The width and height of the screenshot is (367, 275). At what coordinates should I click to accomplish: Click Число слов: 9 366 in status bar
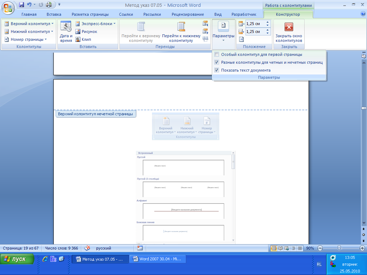click(x=62, y=248)
